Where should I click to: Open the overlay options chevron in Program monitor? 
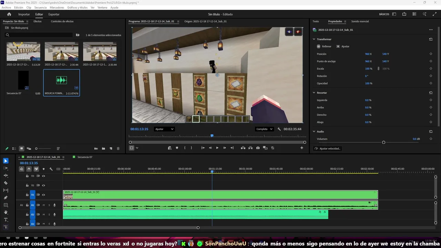point(137,148)
